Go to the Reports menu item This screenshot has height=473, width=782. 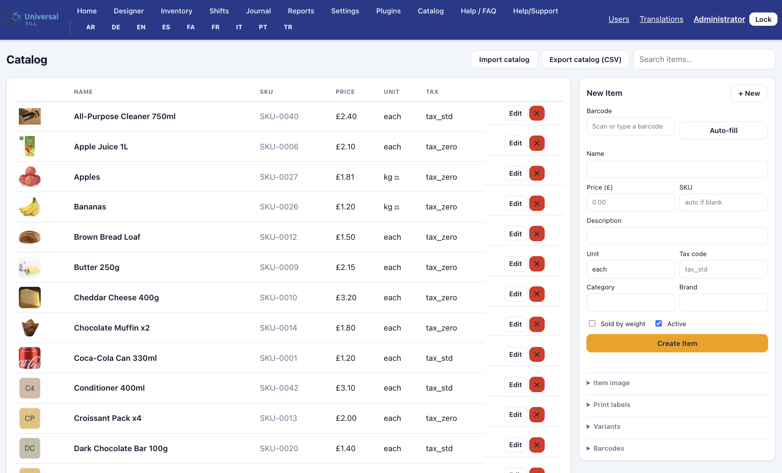301,11
